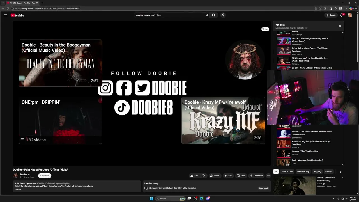The image size is (359, 202).
Task: Click the #HipHop hashtag link
Action: tap(66, 183)
